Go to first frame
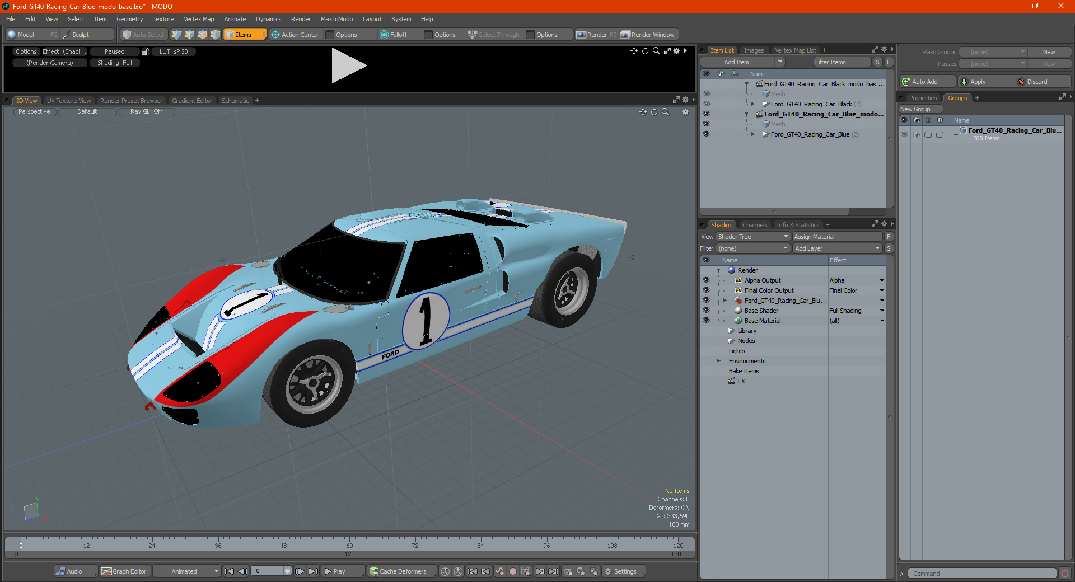Screen dimensions: 1075x582 click(x=229, y=571)
